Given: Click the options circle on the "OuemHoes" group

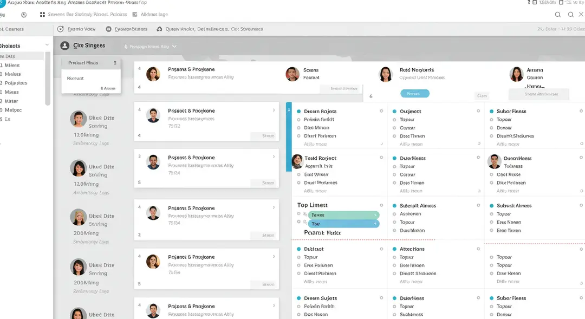Looking at the screenshot, I should pos(581,158).
